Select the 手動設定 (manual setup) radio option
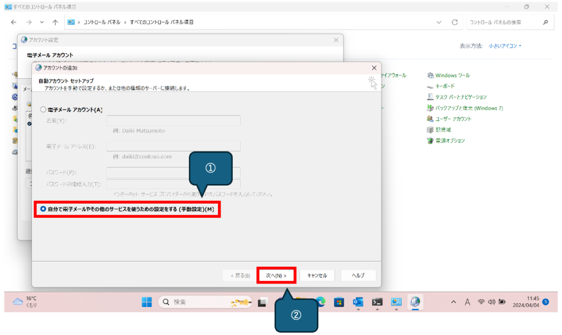The height and width of the screenshot is (335, 562). coord(43,209)
